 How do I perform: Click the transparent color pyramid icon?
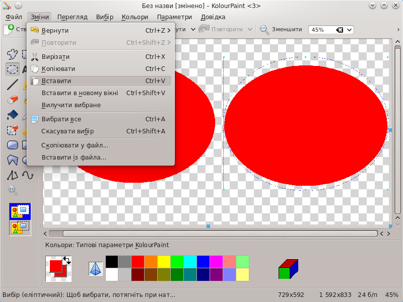pyautogui.click(x=95, y=268)
